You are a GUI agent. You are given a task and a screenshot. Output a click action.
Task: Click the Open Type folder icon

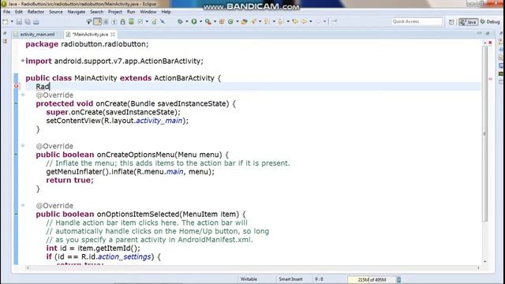244,21
